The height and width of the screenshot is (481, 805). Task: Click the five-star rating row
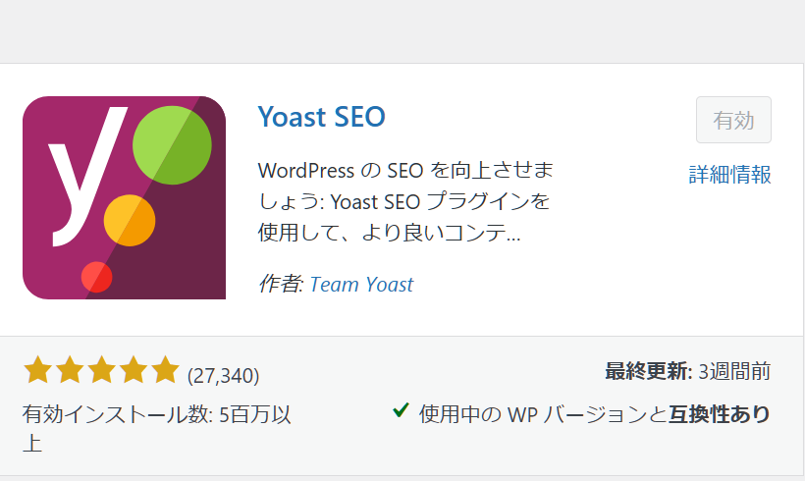pos(101,370)
